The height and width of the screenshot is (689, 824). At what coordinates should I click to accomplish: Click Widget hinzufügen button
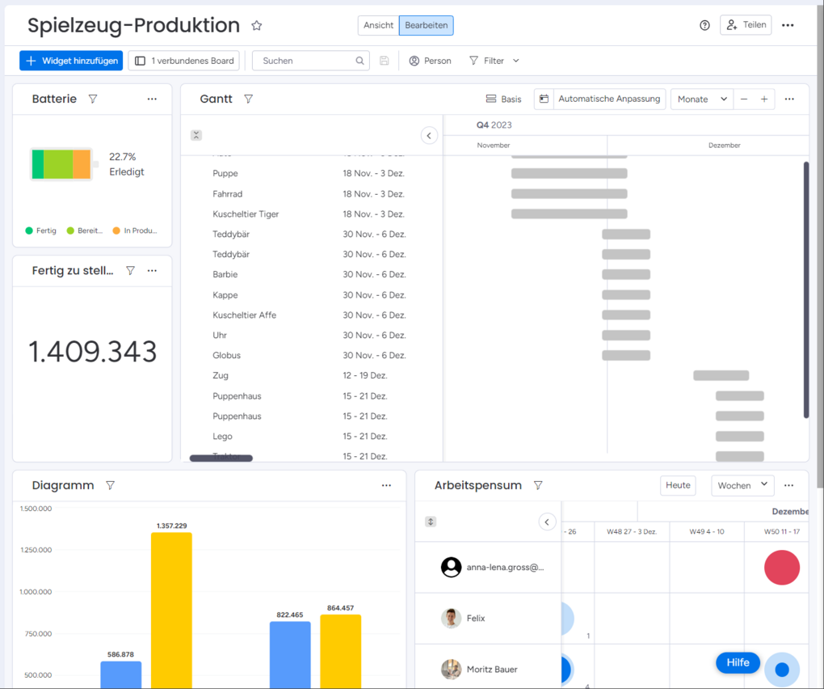[x=71, y=61]
